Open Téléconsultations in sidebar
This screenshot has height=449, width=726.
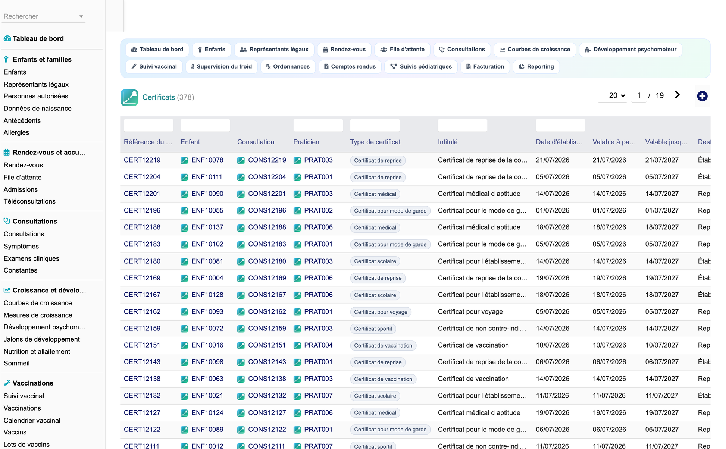point(29,201)
